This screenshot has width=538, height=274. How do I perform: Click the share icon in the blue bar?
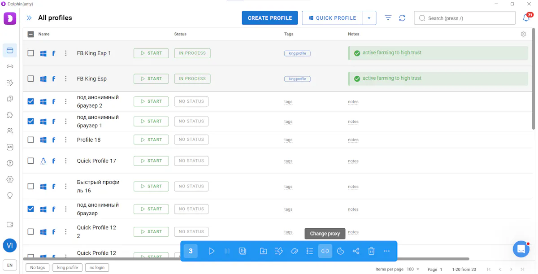pyautogui.click(x=356, y=251)
